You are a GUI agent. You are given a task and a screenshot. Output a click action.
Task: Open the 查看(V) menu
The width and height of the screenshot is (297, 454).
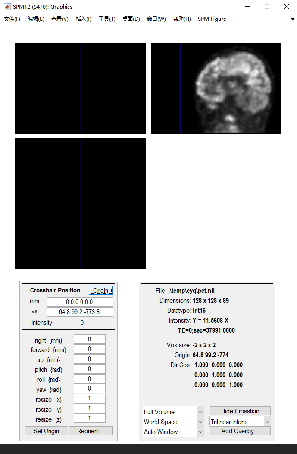(x=60, y=19)
